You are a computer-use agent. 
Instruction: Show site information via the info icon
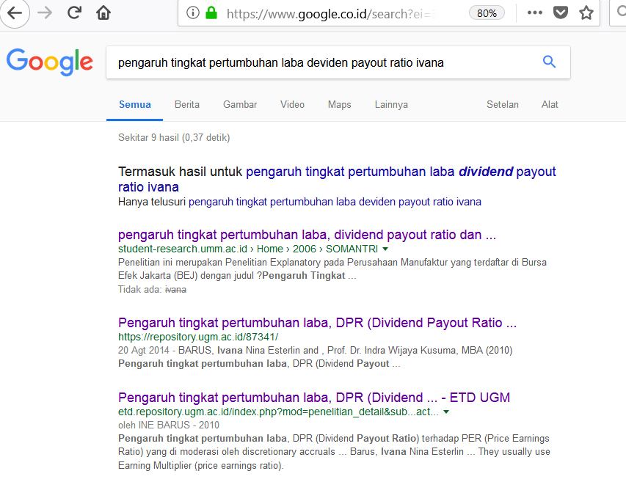click(193, 13)
